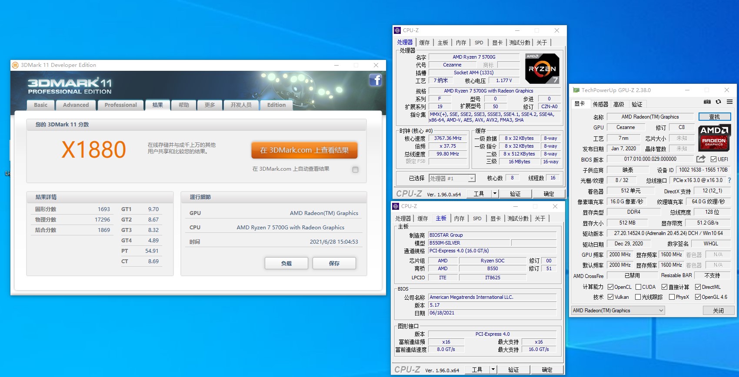Click the BIOS date 06/18/2021 in CPU-Z
739x377 pixels.
492,313
